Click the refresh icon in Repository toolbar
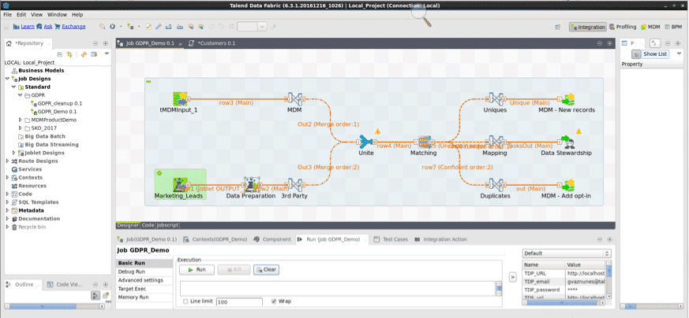Viewport: 689px width, 318px height. 84,54
